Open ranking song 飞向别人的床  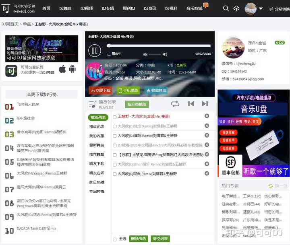pyautogui.click(x=28, y=104)
